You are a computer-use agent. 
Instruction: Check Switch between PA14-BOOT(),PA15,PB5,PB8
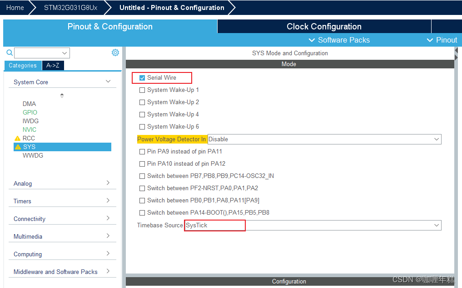pyautogui.click(x=142, y=213)
